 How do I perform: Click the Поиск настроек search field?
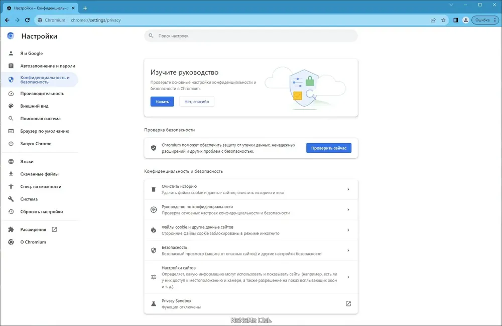coord(251,36)
